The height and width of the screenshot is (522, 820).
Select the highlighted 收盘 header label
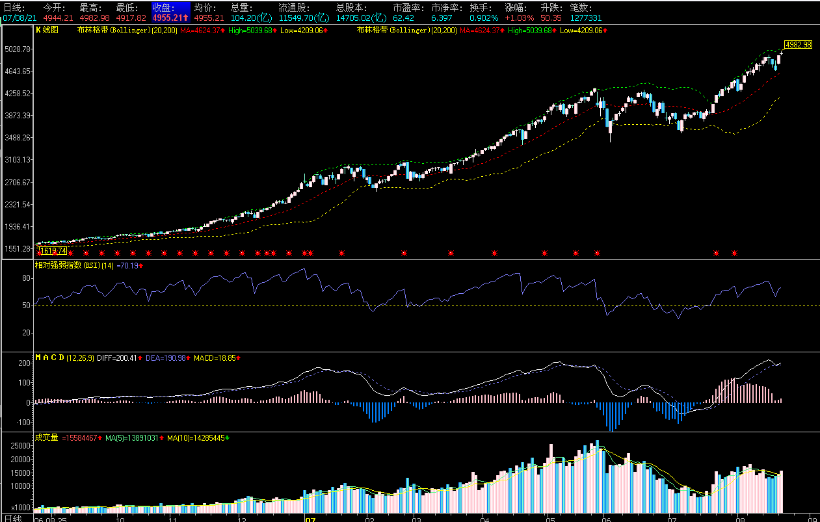pyautogui.click(x=165, y=8)
